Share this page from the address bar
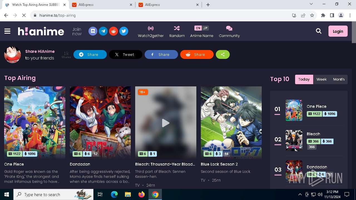The width and height of the screenshot is (356, 200). [x=303, y=15]
